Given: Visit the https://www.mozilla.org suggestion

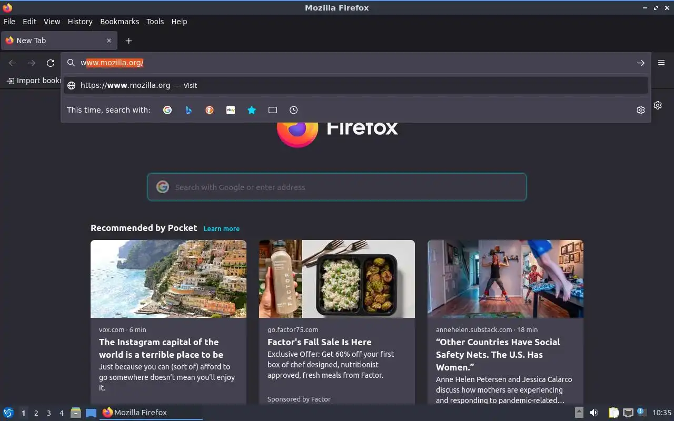Looking at the screenshot, I should tap(356, 85).
